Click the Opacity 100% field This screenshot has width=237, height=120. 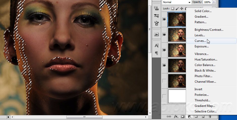pos(207,2)
